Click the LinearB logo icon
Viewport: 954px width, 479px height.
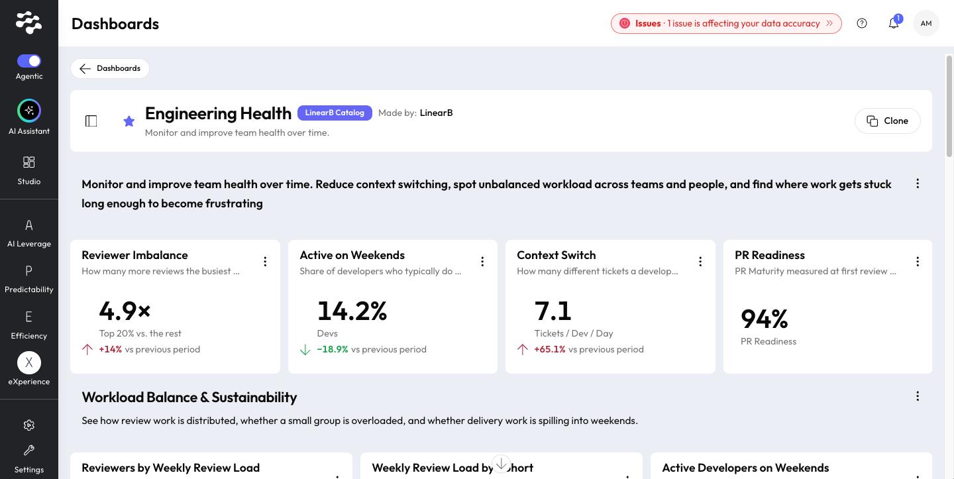click(x=28, y=23)
